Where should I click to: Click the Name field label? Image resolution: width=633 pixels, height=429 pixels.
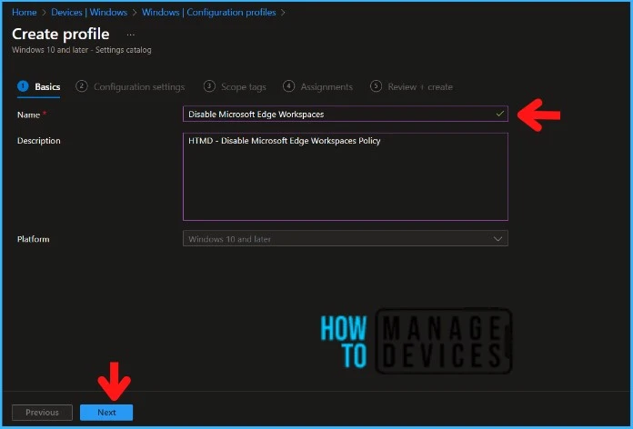coord(28,115)
